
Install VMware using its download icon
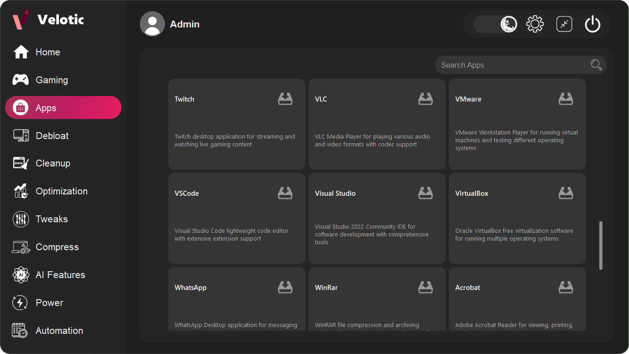(566, 99)
